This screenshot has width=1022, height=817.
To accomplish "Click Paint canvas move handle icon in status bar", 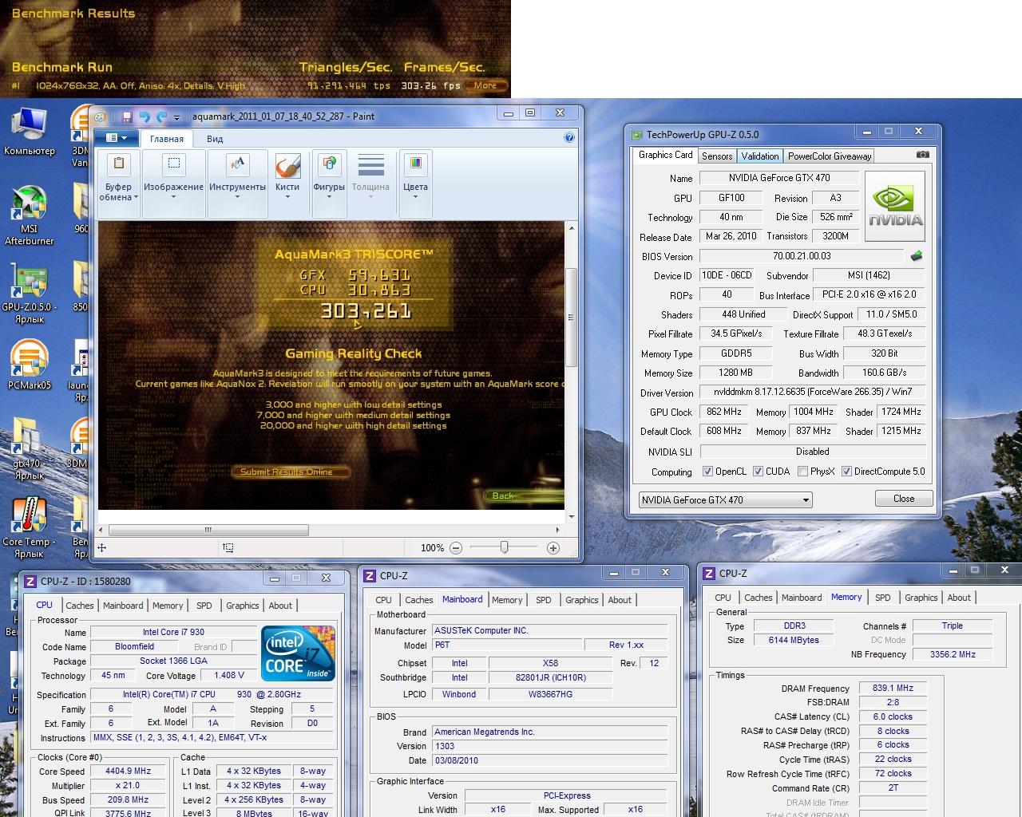I will point(102,548).
